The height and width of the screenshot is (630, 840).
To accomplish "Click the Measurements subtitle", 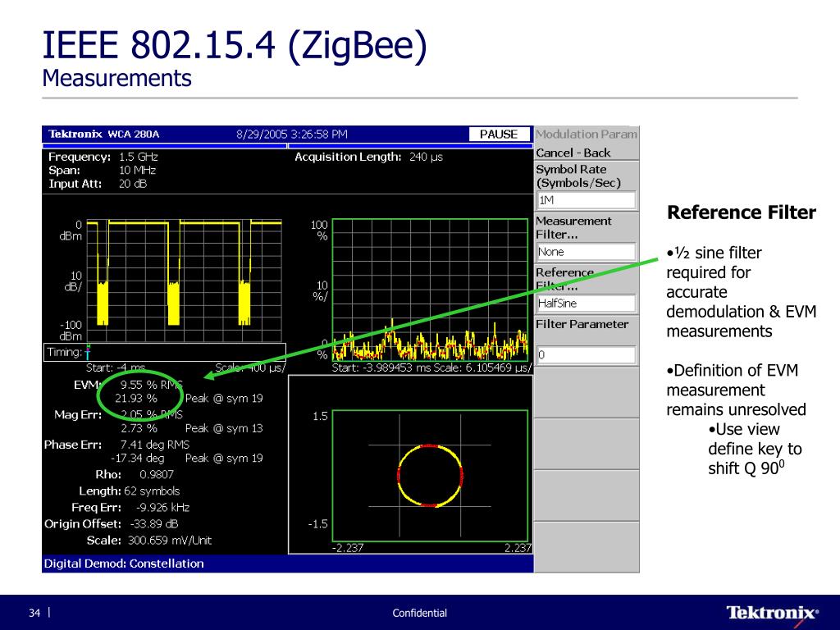I will coord(116,78).
